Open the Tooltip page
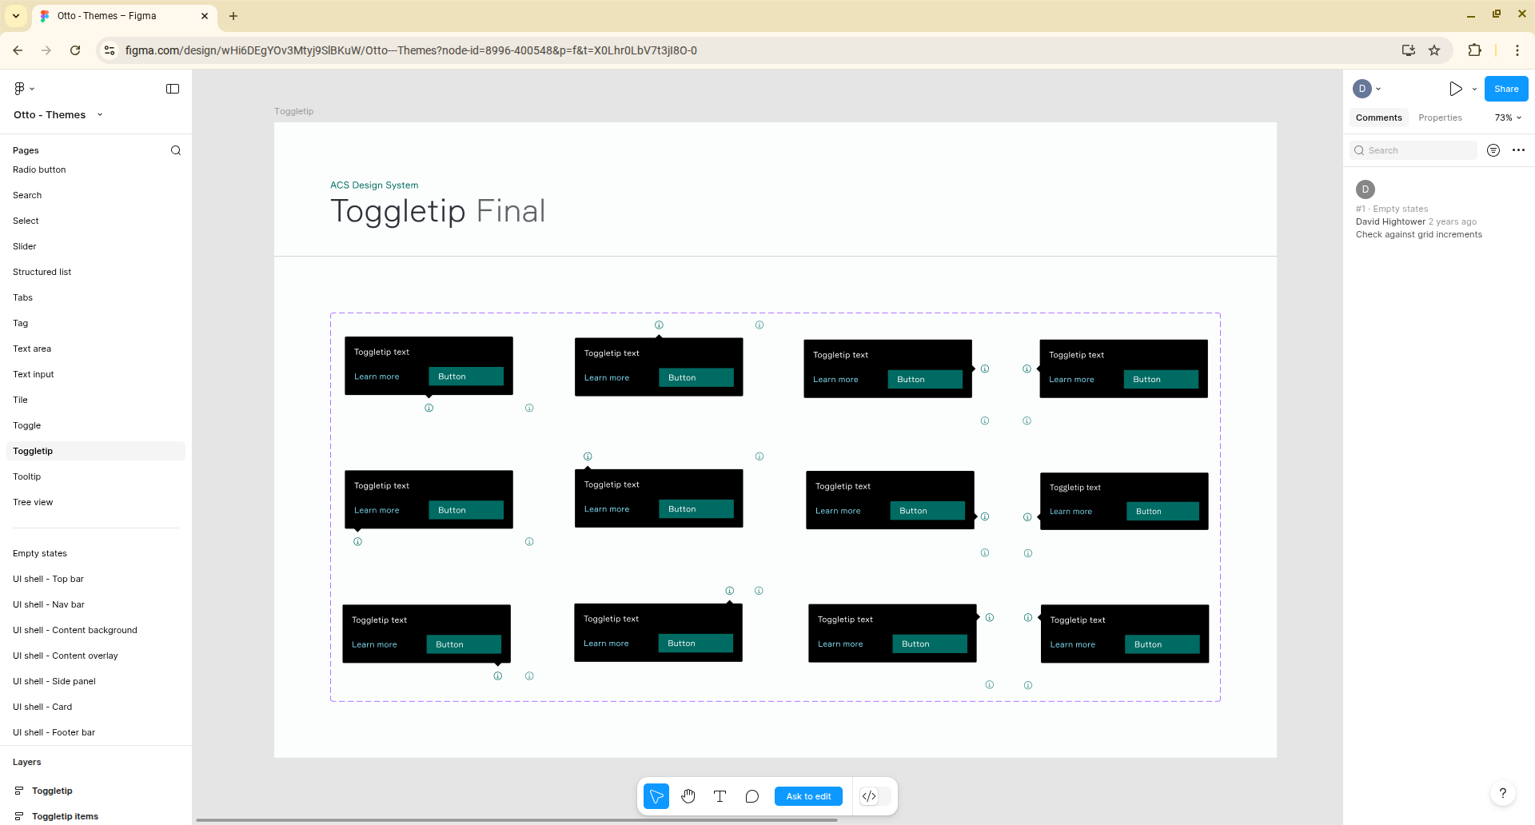 click(x=27, y=476)
